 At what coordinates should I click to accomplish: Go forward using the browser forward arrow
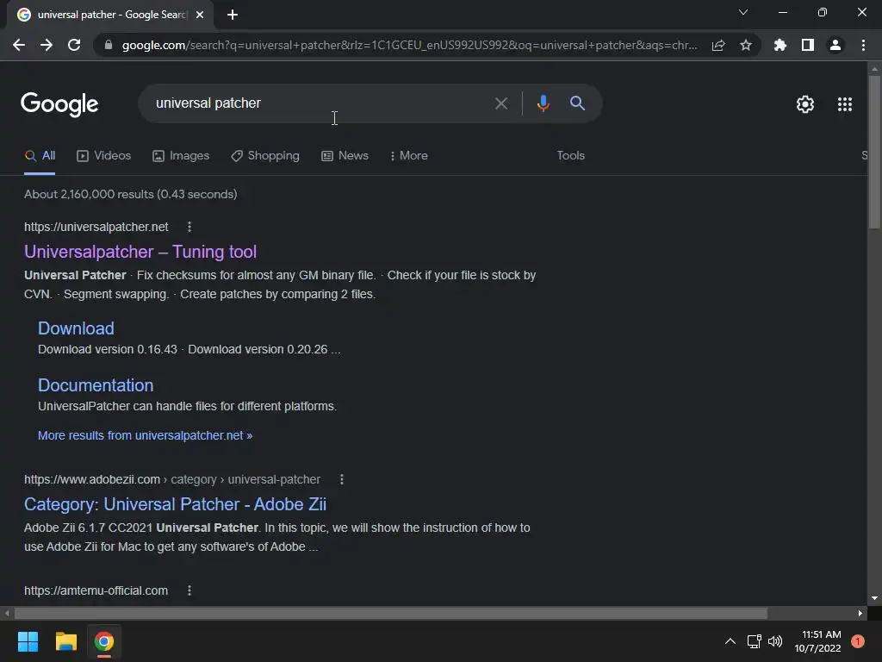(47, 45)
